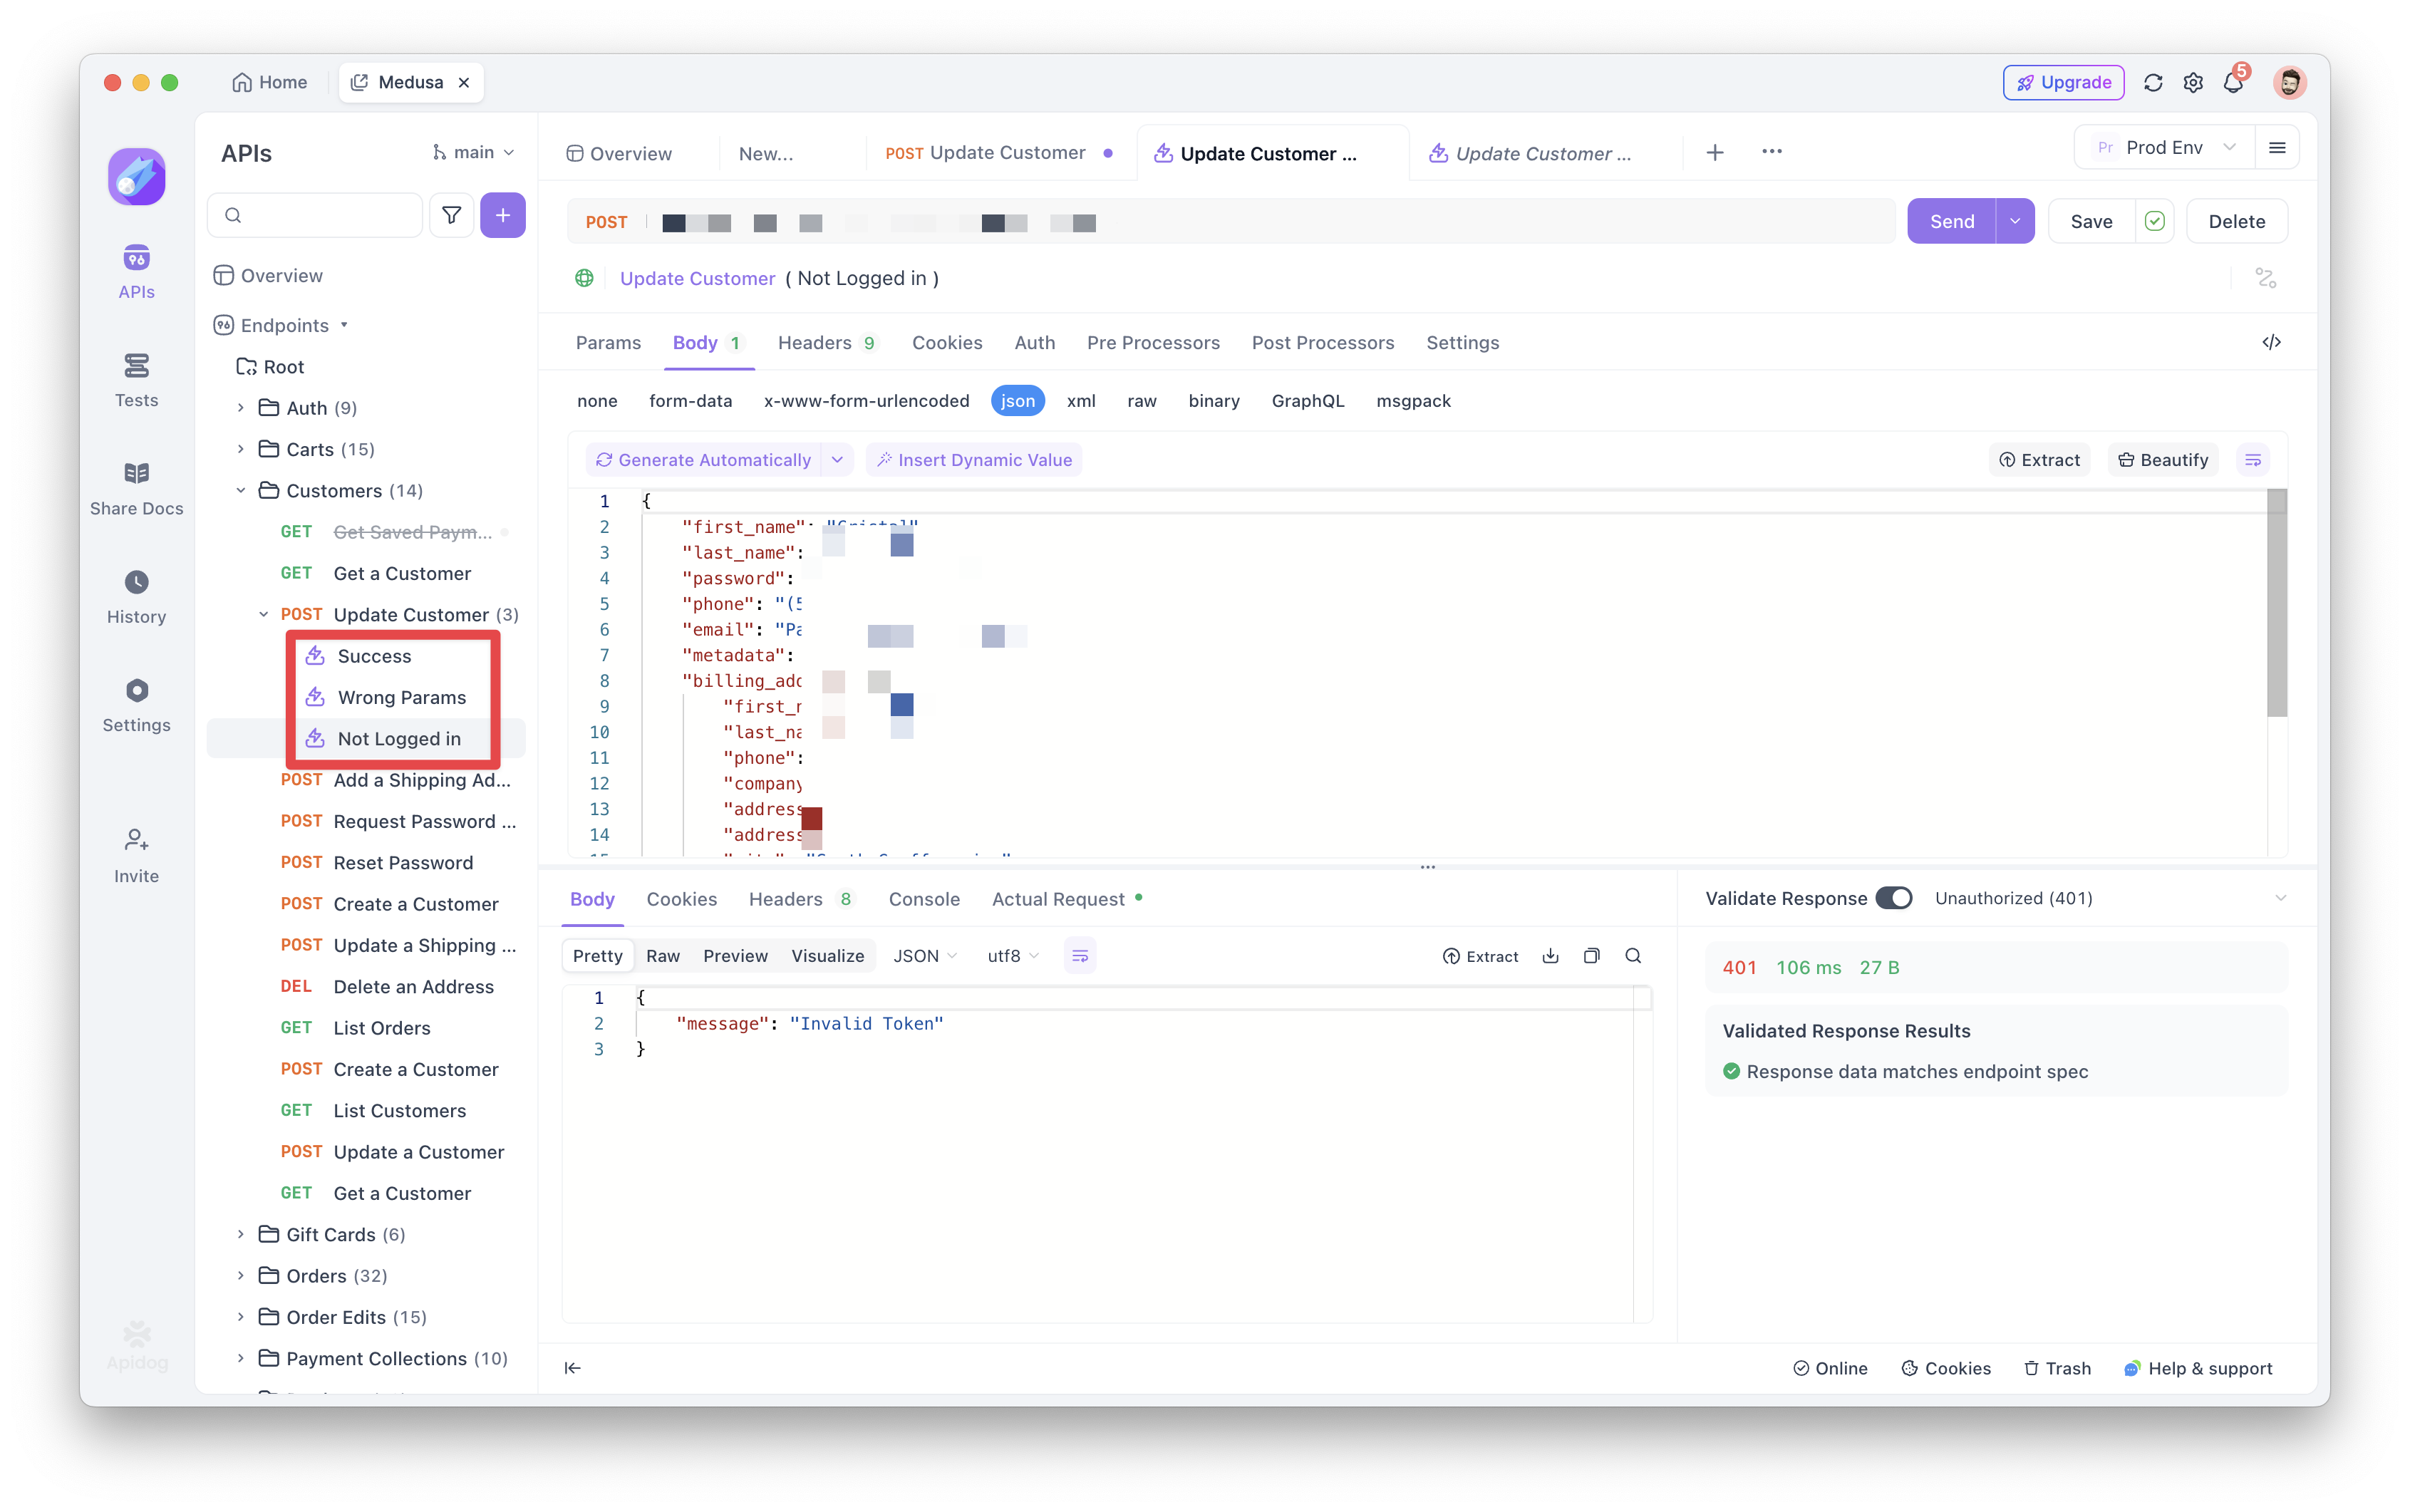Open the Pre Processors tab
Image resolution: width=2410 pixels, height=1512 pixels.
coord(1152,343)
